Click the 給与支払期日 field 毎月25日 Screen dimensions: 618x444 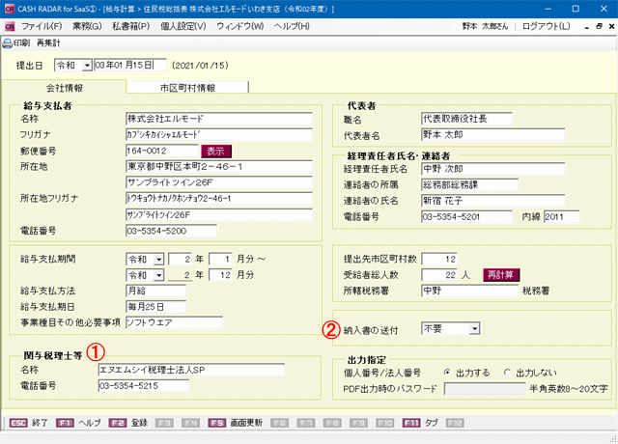point(155,307)
